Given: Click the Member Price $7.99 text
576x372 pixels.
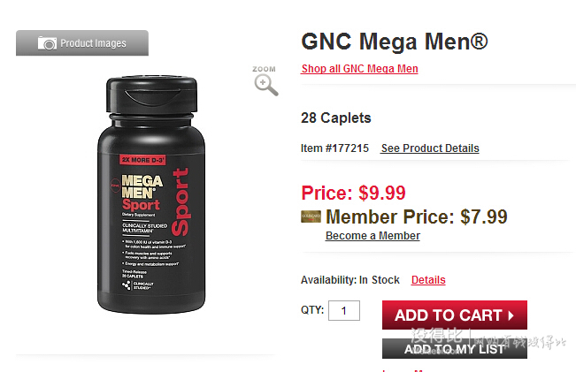Looking at the screenshot, I should (x=417, y=216).
